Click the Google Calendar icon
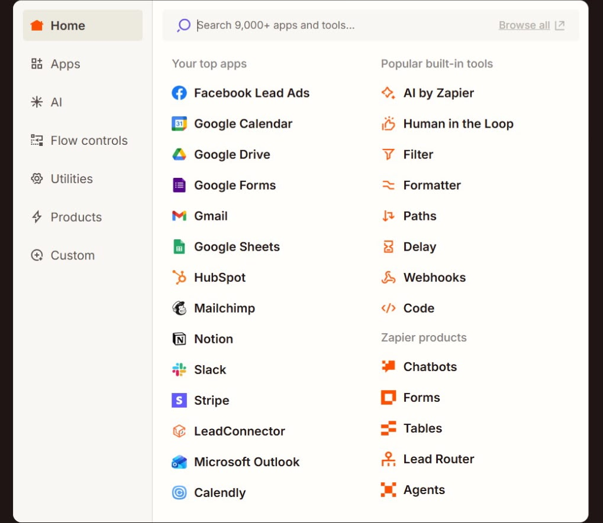603x523 pixels. click(x=179, y=124)
